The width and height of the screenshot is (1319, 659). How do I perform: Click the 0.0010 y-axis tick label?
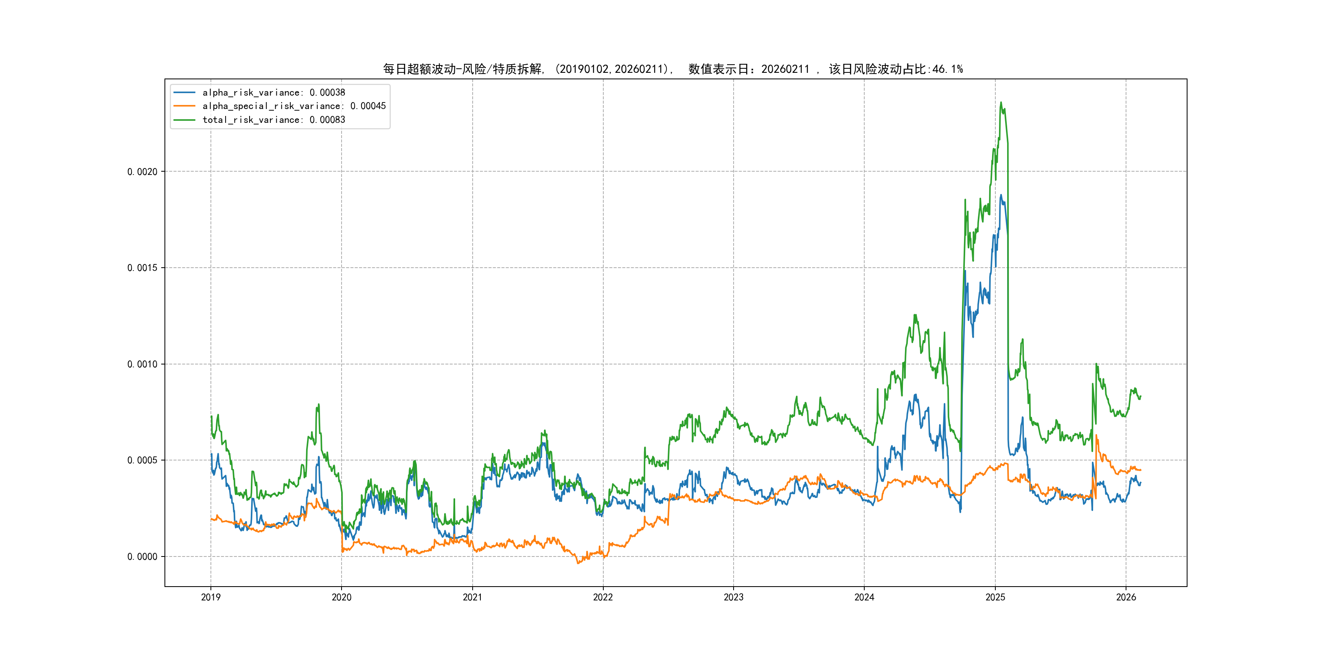click(x=142, y=364)
